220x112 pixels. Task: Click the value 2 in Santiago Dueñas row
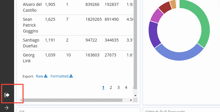[x=67, y=40]
